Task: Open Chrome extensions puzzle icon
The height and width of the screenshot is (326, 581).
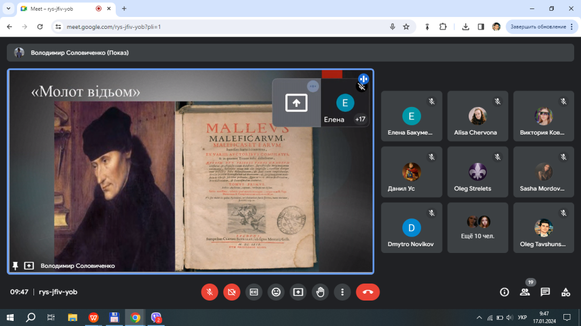Action: point(443,27)
